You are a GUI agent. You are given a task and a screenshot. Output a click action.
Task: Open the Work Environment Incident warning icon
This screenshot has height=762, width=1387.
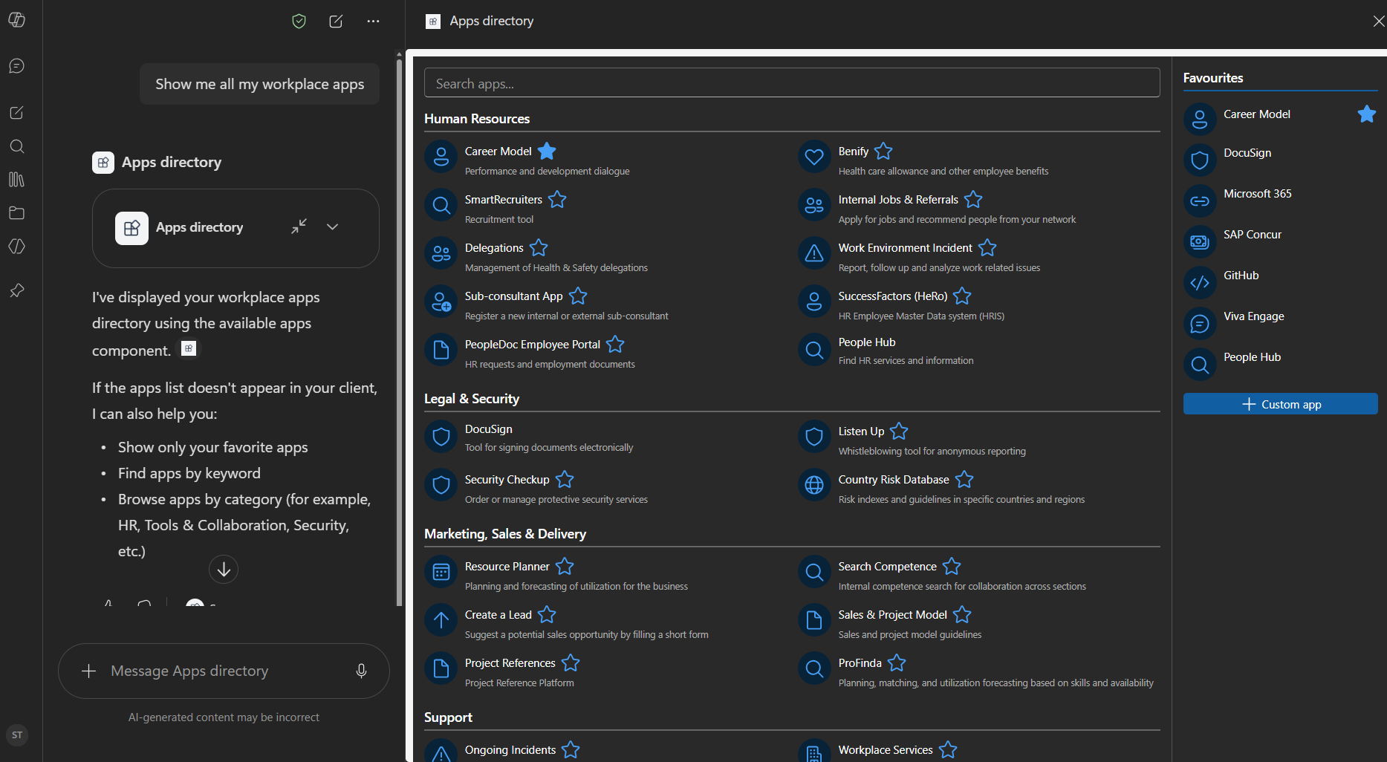[x=814, y=253]
